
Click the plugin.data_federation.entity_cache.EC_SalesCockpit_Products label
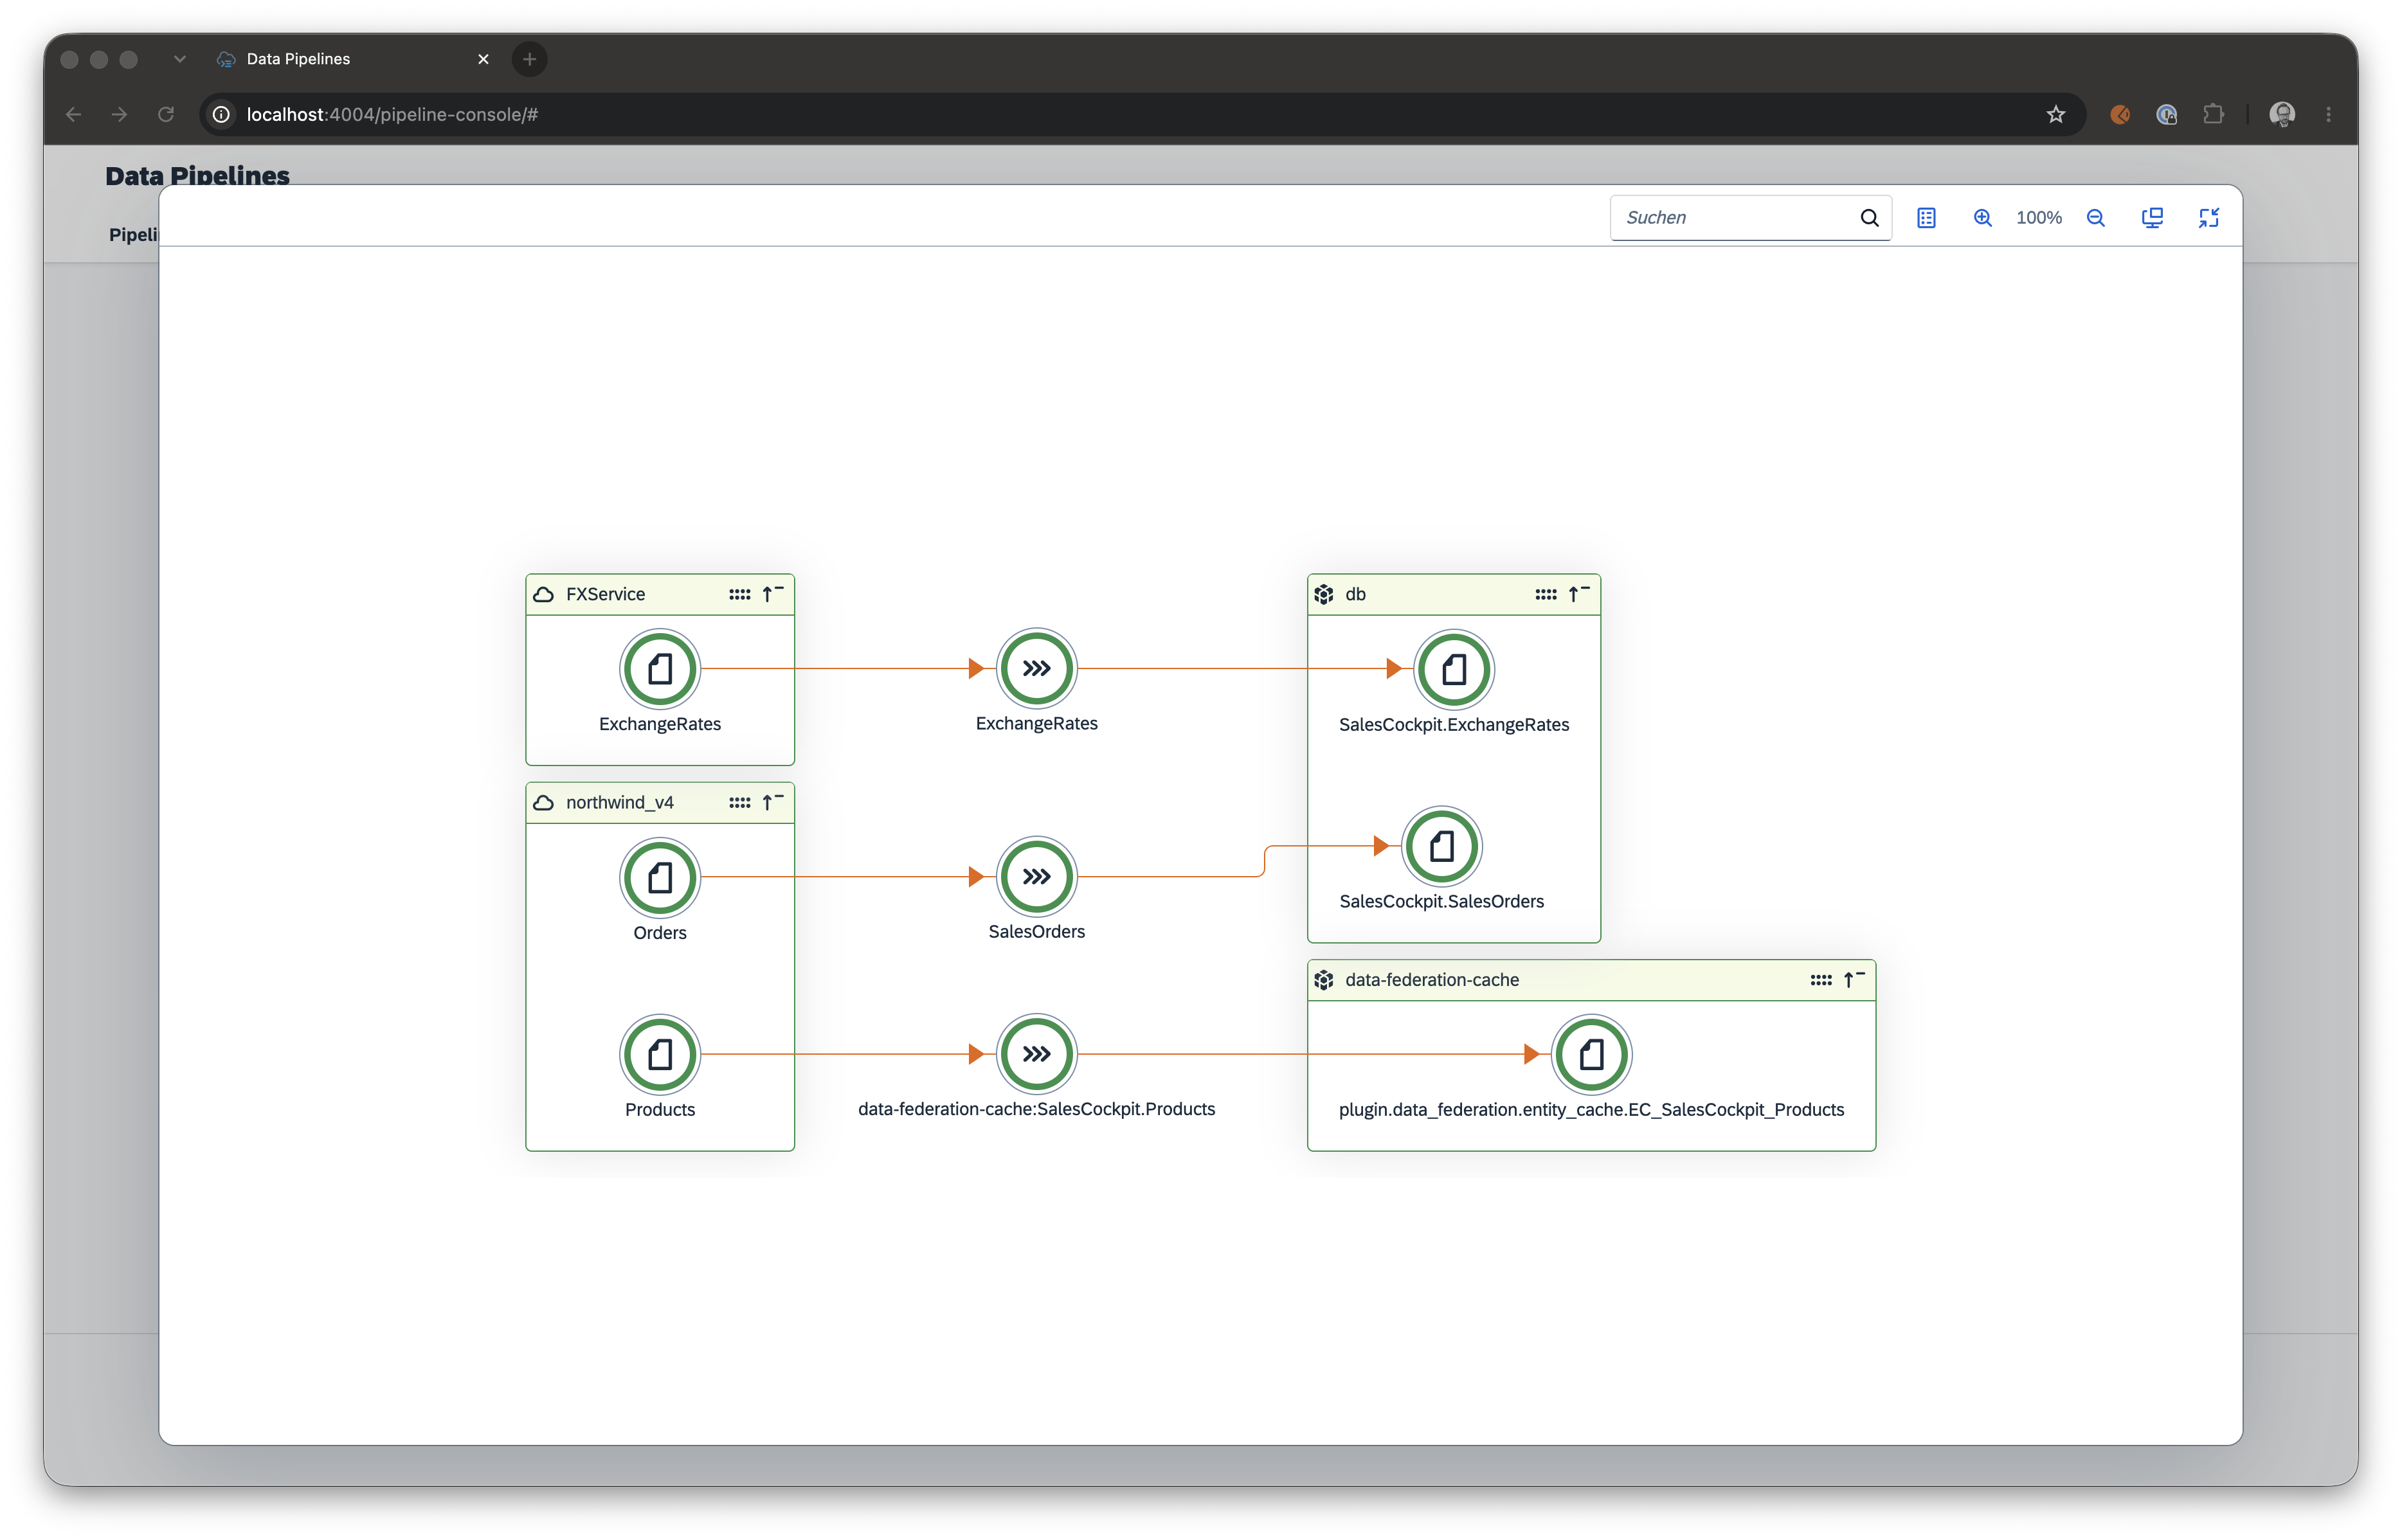click(1591, 1109)
